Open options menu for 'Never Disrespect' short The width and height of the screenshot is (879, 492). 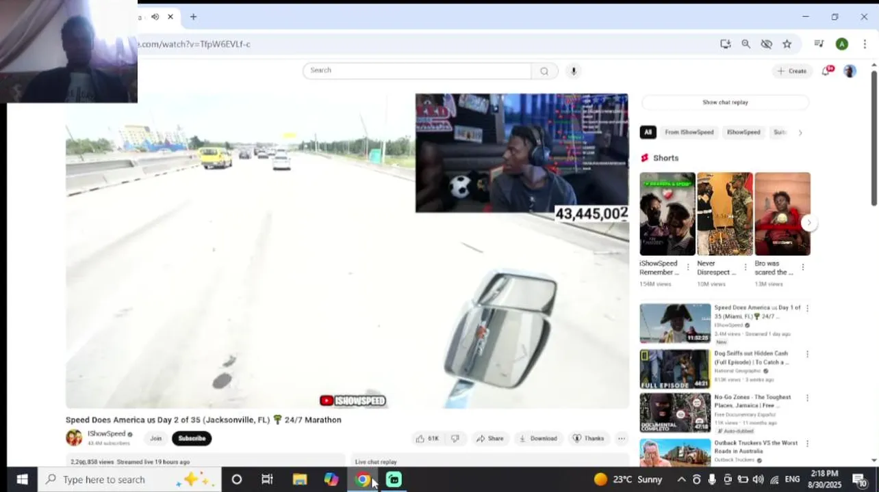pos(746,267)
